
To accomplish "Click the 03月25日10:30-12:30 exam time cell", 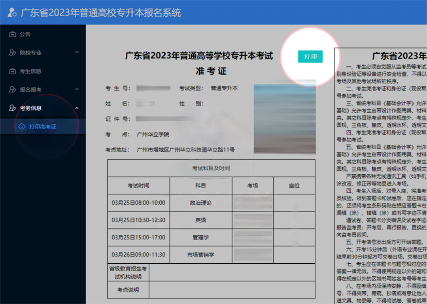I will [138, 220].
